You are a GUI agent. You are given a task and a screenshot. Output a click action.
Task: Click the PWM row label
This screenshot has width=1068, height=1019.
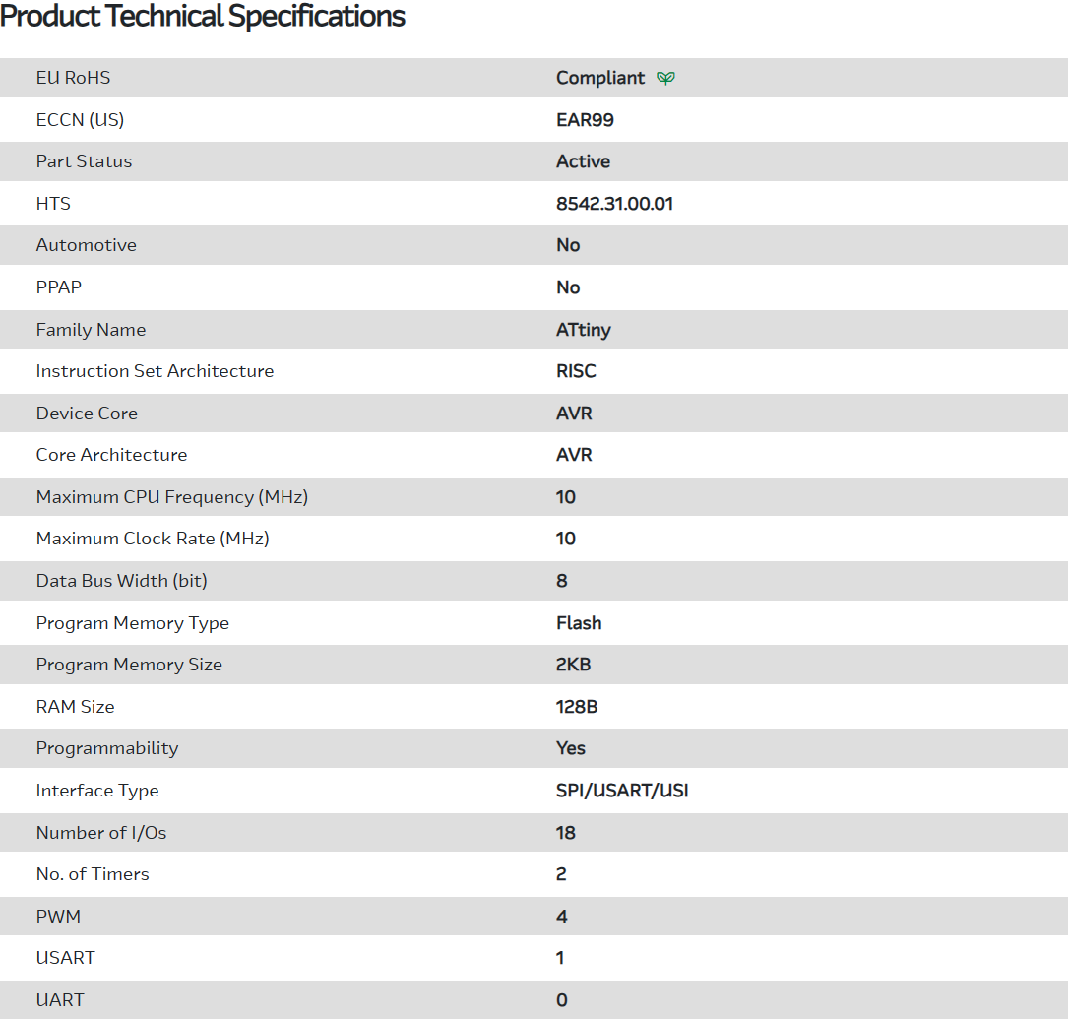pyautogui.click(x=58, y=917)
